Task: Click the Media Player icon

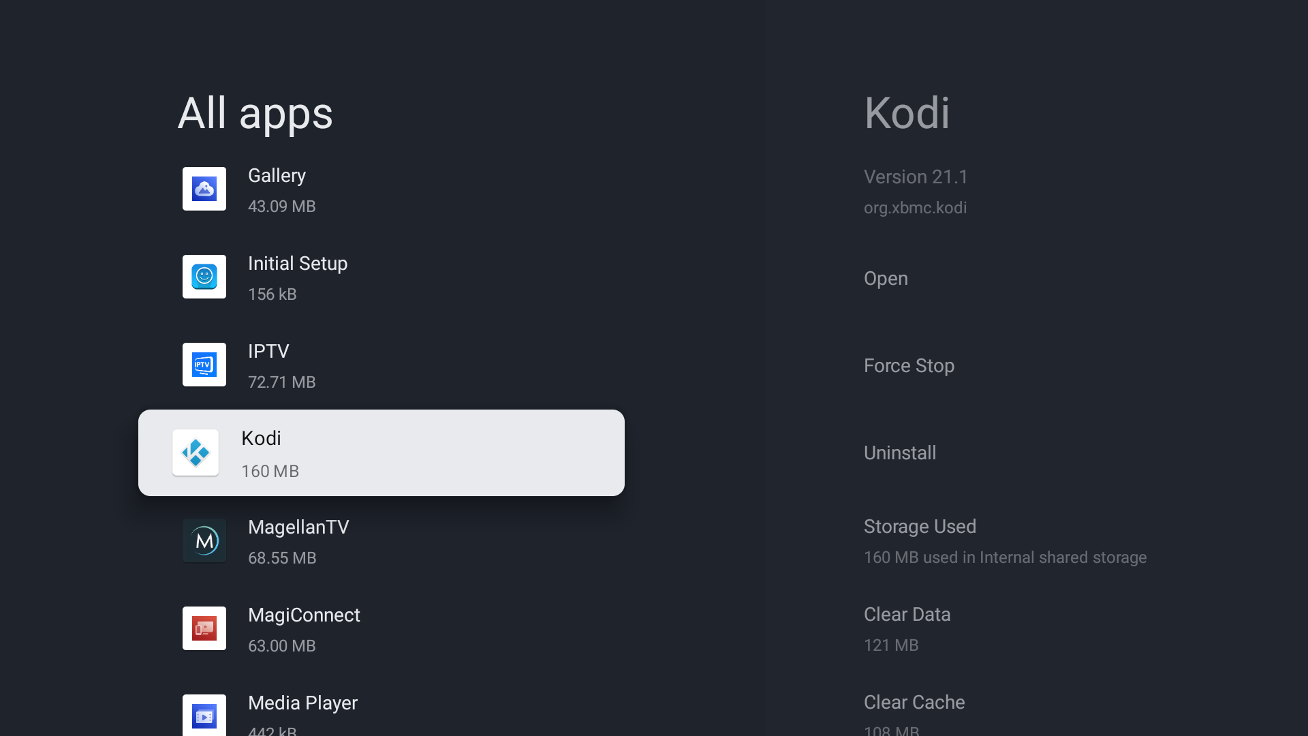Action: pos(204,715)
